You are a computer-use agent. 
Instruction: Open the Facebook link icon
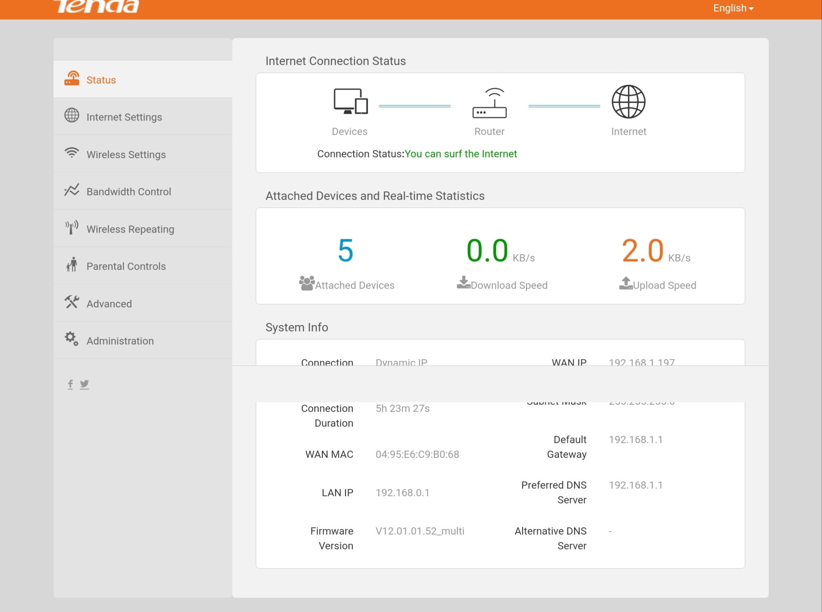[x=70, y=384]
